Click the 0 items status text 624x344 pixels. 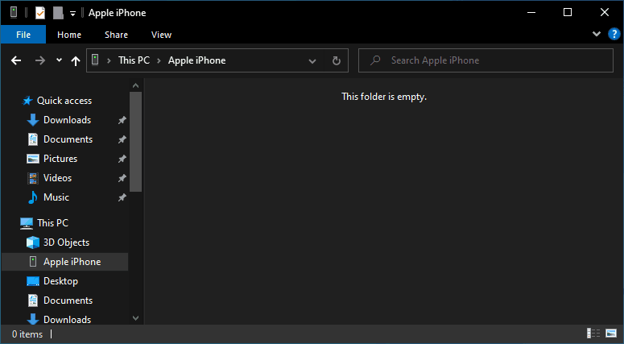[x=27, y=334]
